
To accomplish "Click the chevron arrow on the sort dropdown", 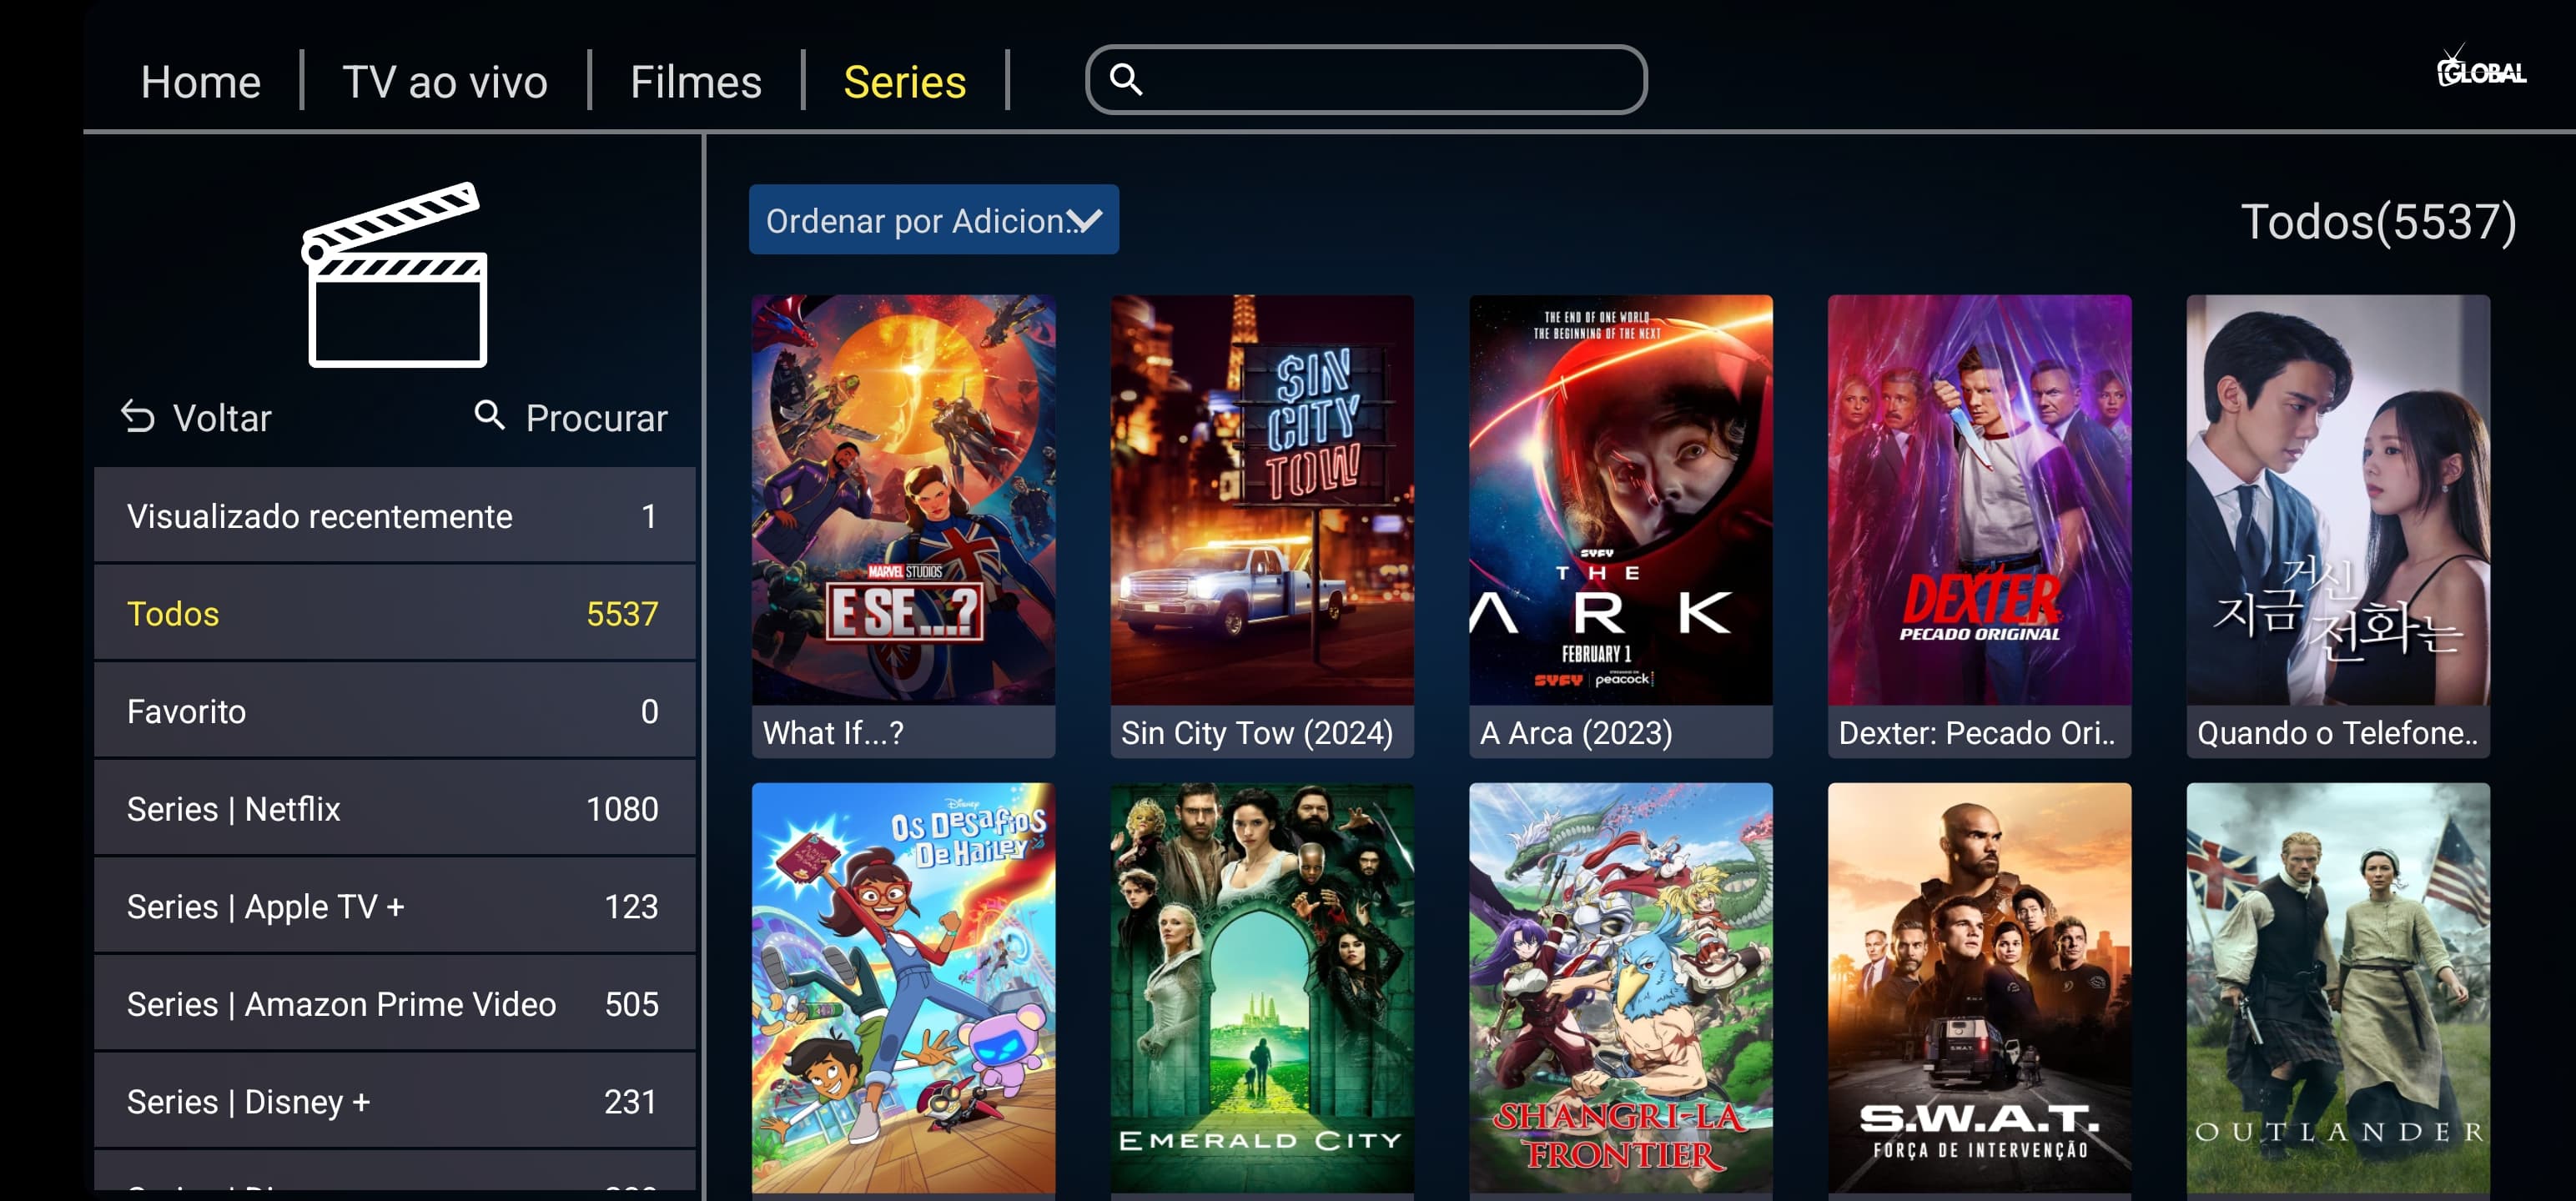I will click(1085, 220).
